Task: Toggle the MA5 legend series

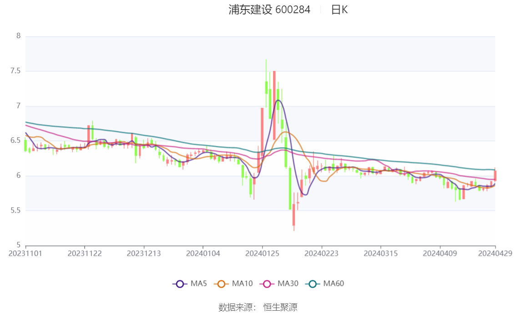Action: click(190, 284)
